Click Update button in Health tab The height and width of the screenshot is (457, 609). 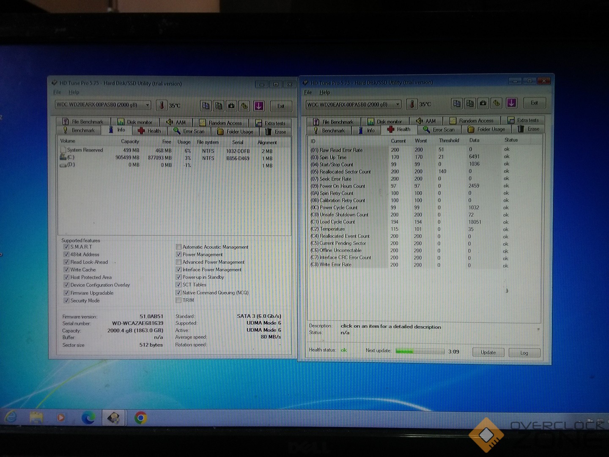tap(488, 352)
